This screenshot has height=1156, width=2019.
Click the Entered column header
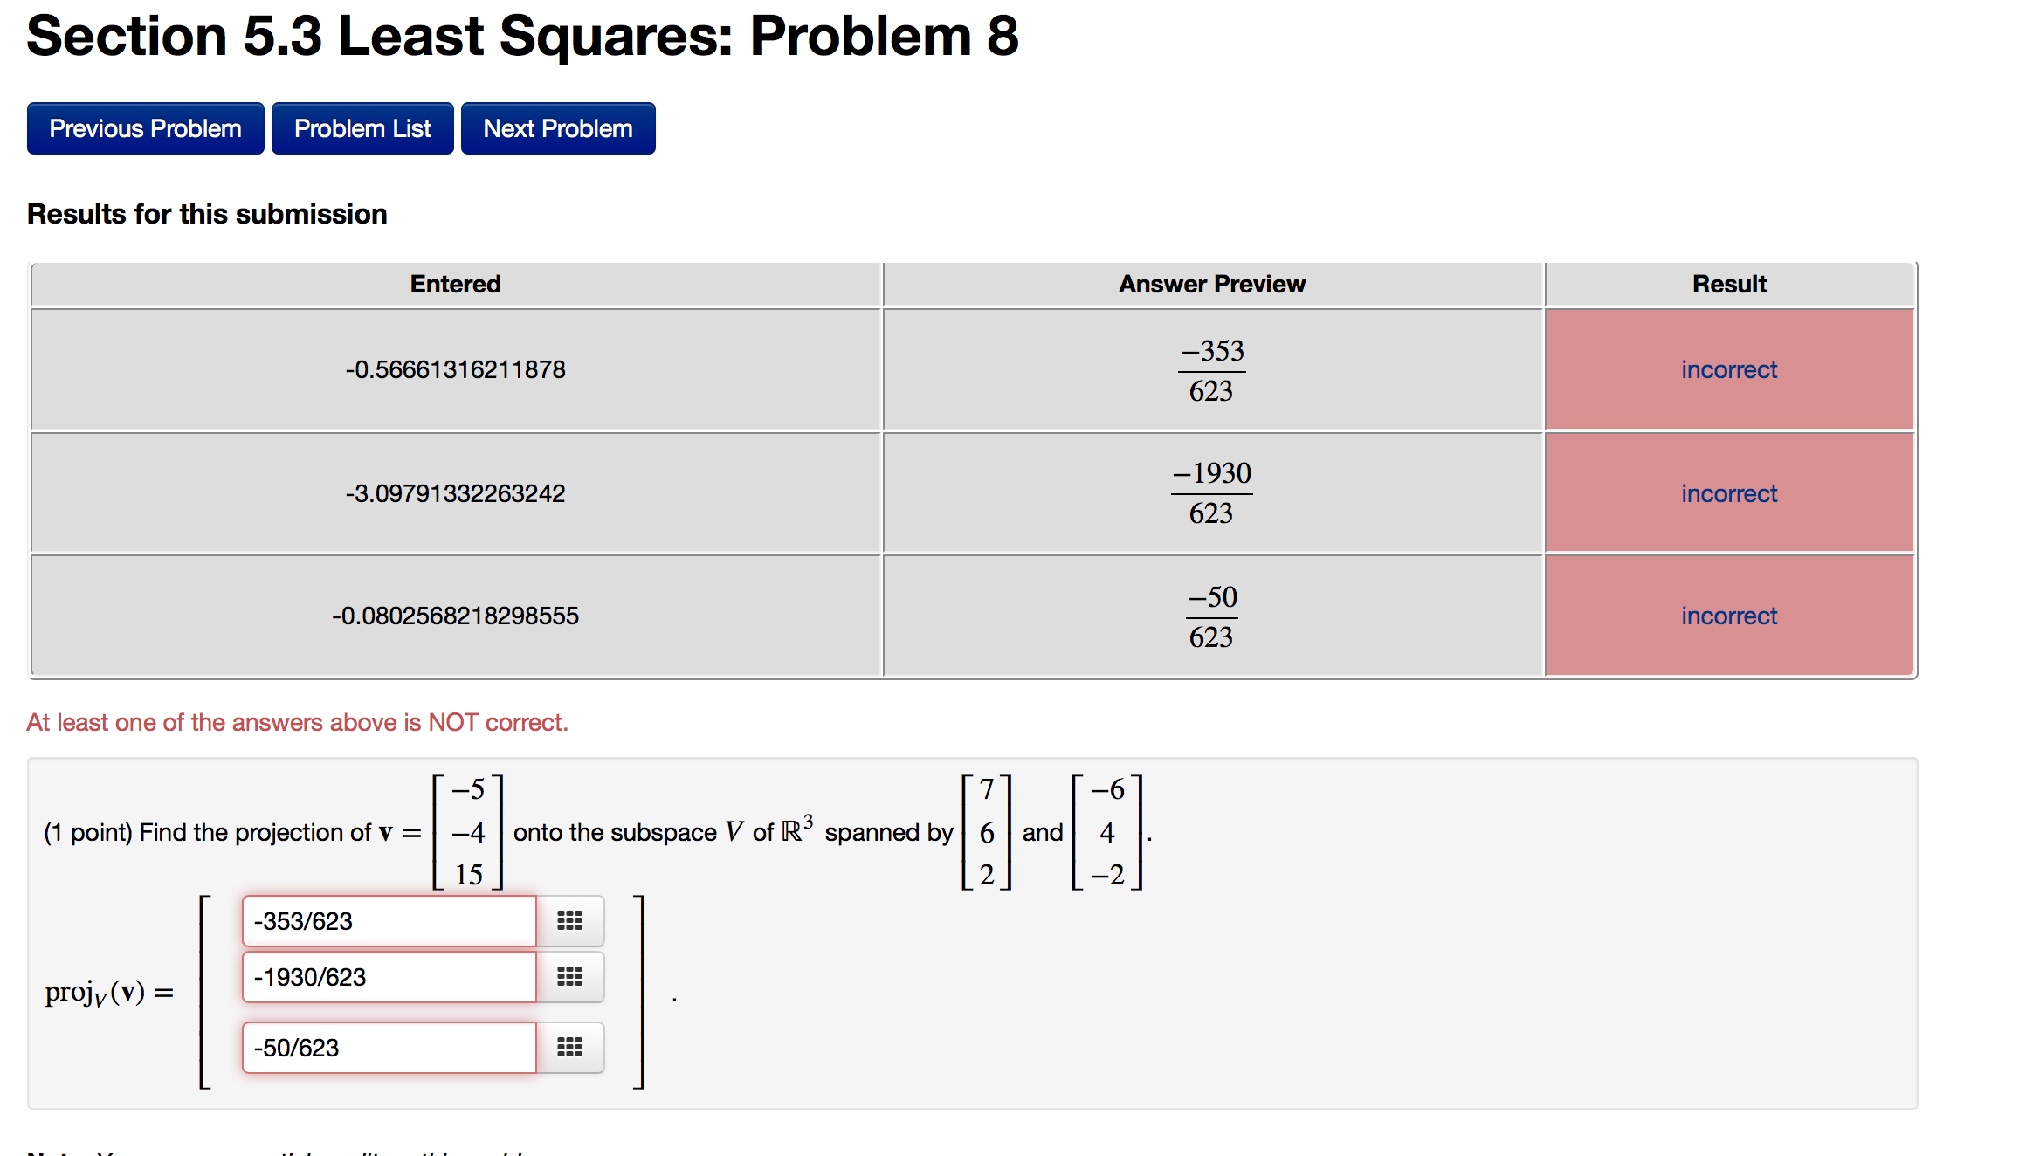(x=455, y=283)
